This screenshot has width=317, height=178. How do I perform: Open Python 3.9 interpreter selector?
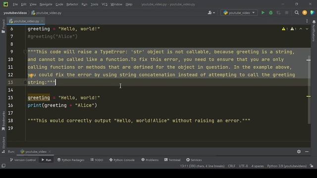(287, 166)
